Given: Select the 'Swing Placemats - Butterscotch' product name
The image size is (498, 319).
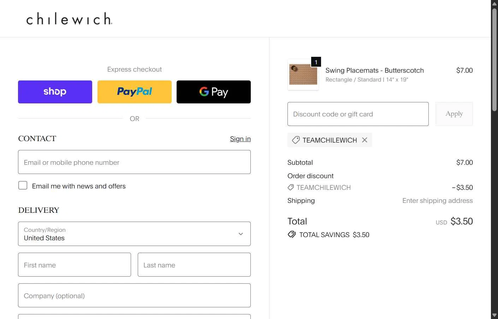Looking at the screenshot, I should pos(375,70).
